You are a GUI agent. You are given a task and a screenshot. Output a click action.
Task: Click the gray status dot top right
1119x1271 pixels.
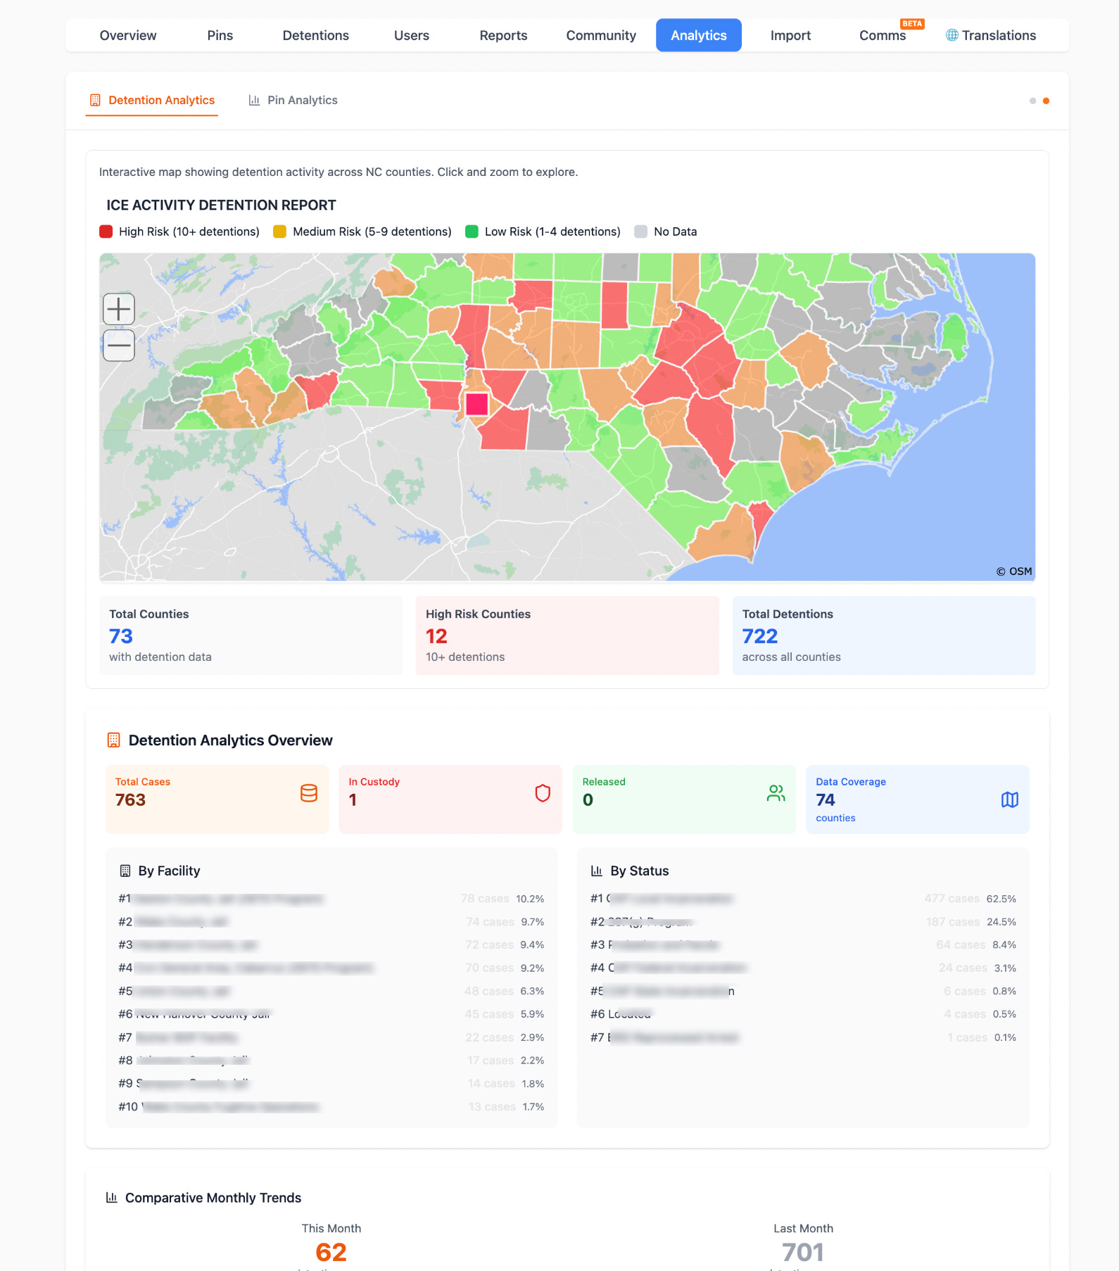1032,101
